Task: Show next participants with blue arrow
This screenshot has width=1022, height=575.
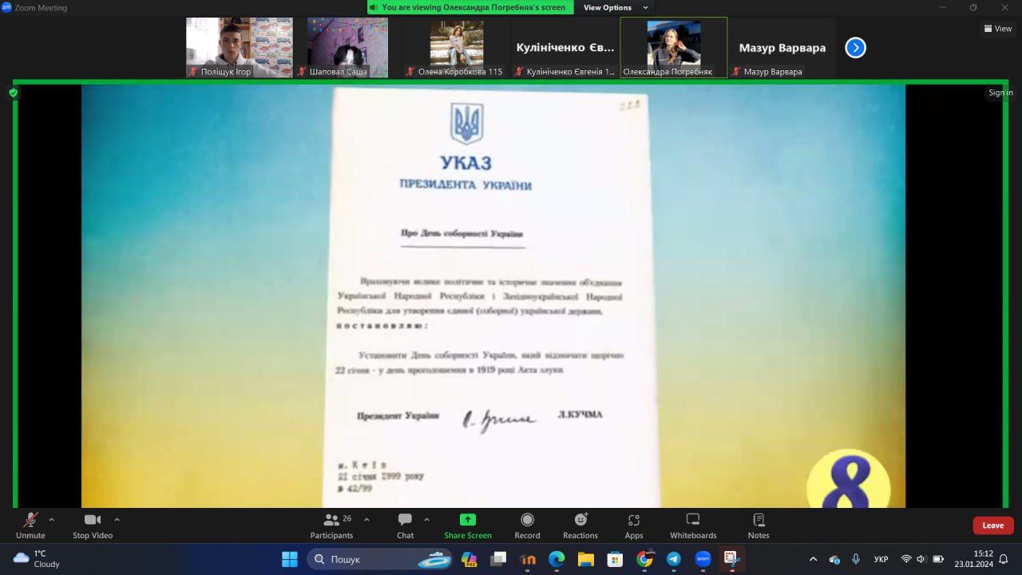Action: (x=855, y=48)
